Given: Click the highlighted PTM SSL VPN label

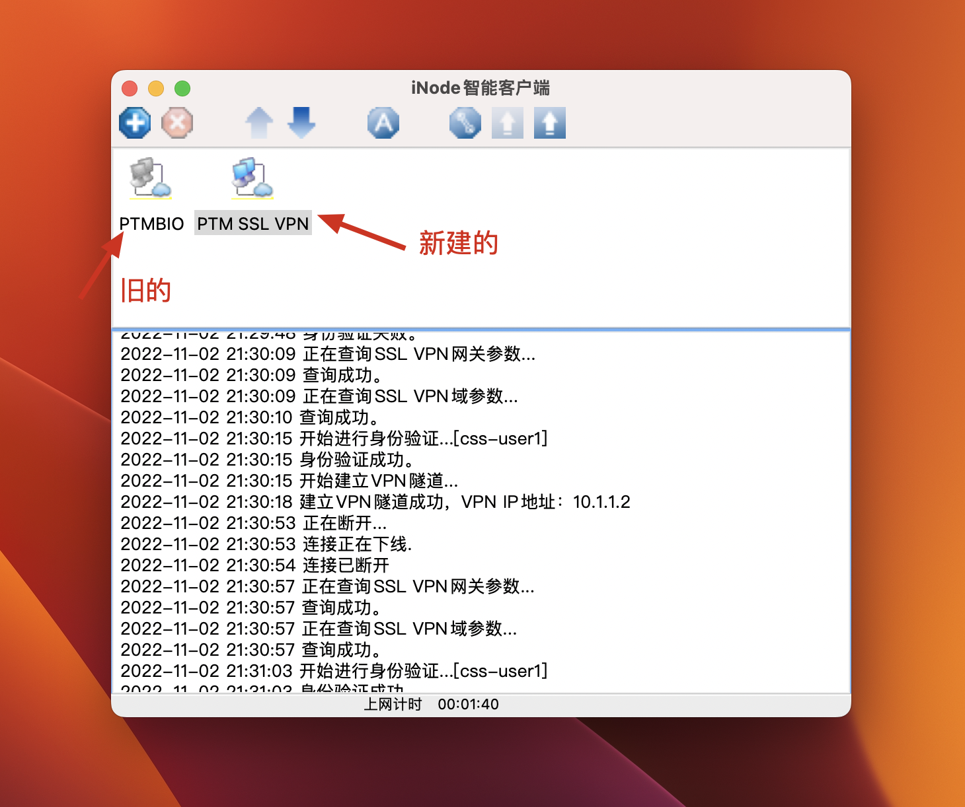Looking at the screenshot, I should (253, 224).
